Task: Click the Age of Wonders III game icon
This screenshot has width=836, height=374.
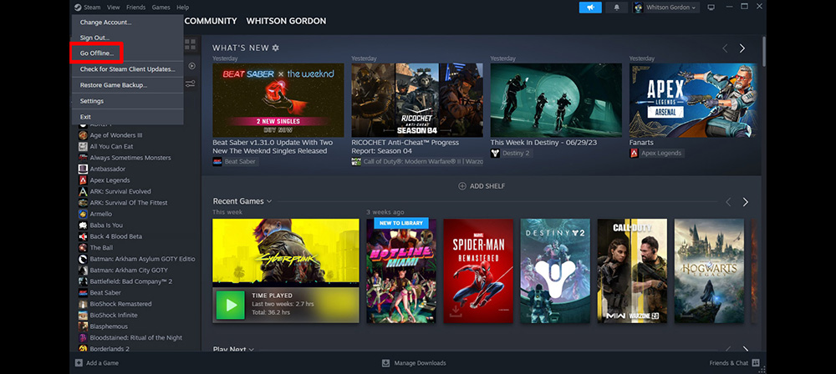Action: pos(83,135)
